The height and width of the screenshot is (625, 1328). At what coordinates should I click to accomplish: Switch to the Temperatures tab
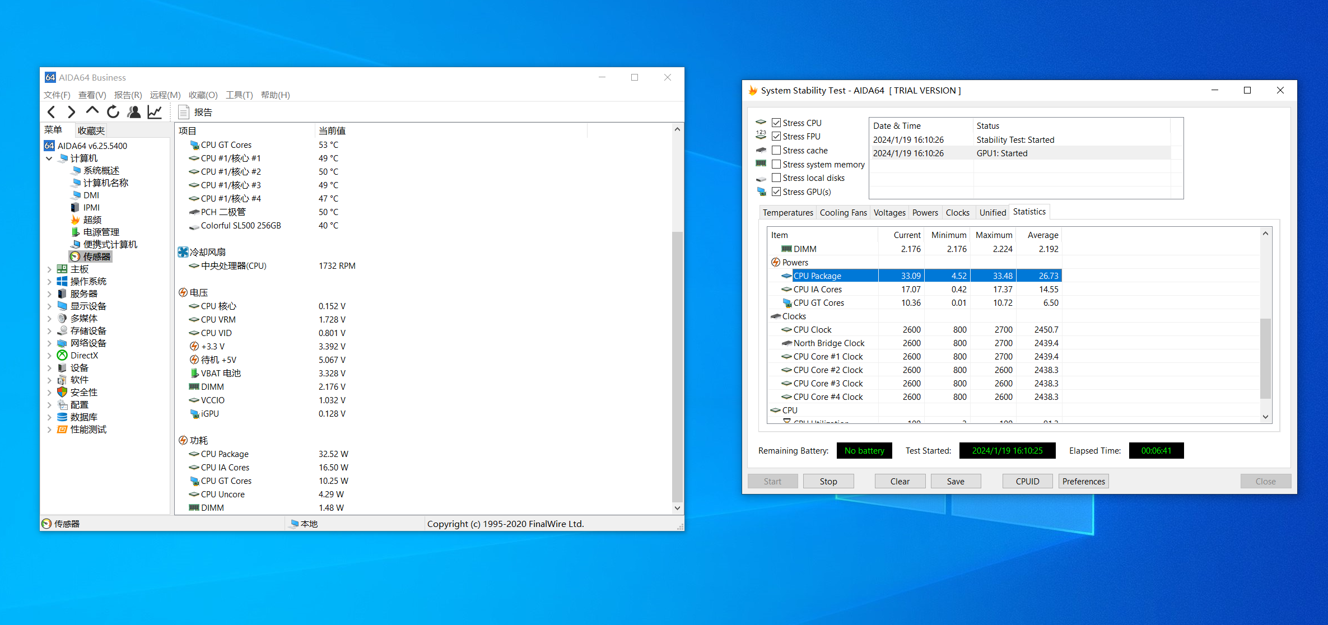click(x=788, y=213)
